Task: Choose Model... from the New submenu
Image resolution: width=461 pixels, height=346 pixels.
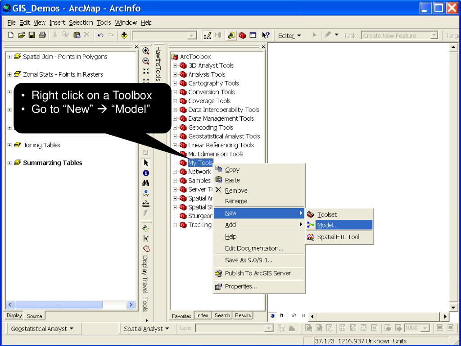Action: click(x=339, y=225)
